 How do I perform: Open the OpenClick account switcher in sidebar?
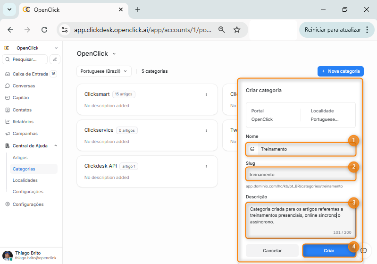31,48
